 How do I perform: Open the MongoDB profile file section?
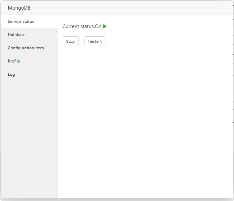coord(14,61)
